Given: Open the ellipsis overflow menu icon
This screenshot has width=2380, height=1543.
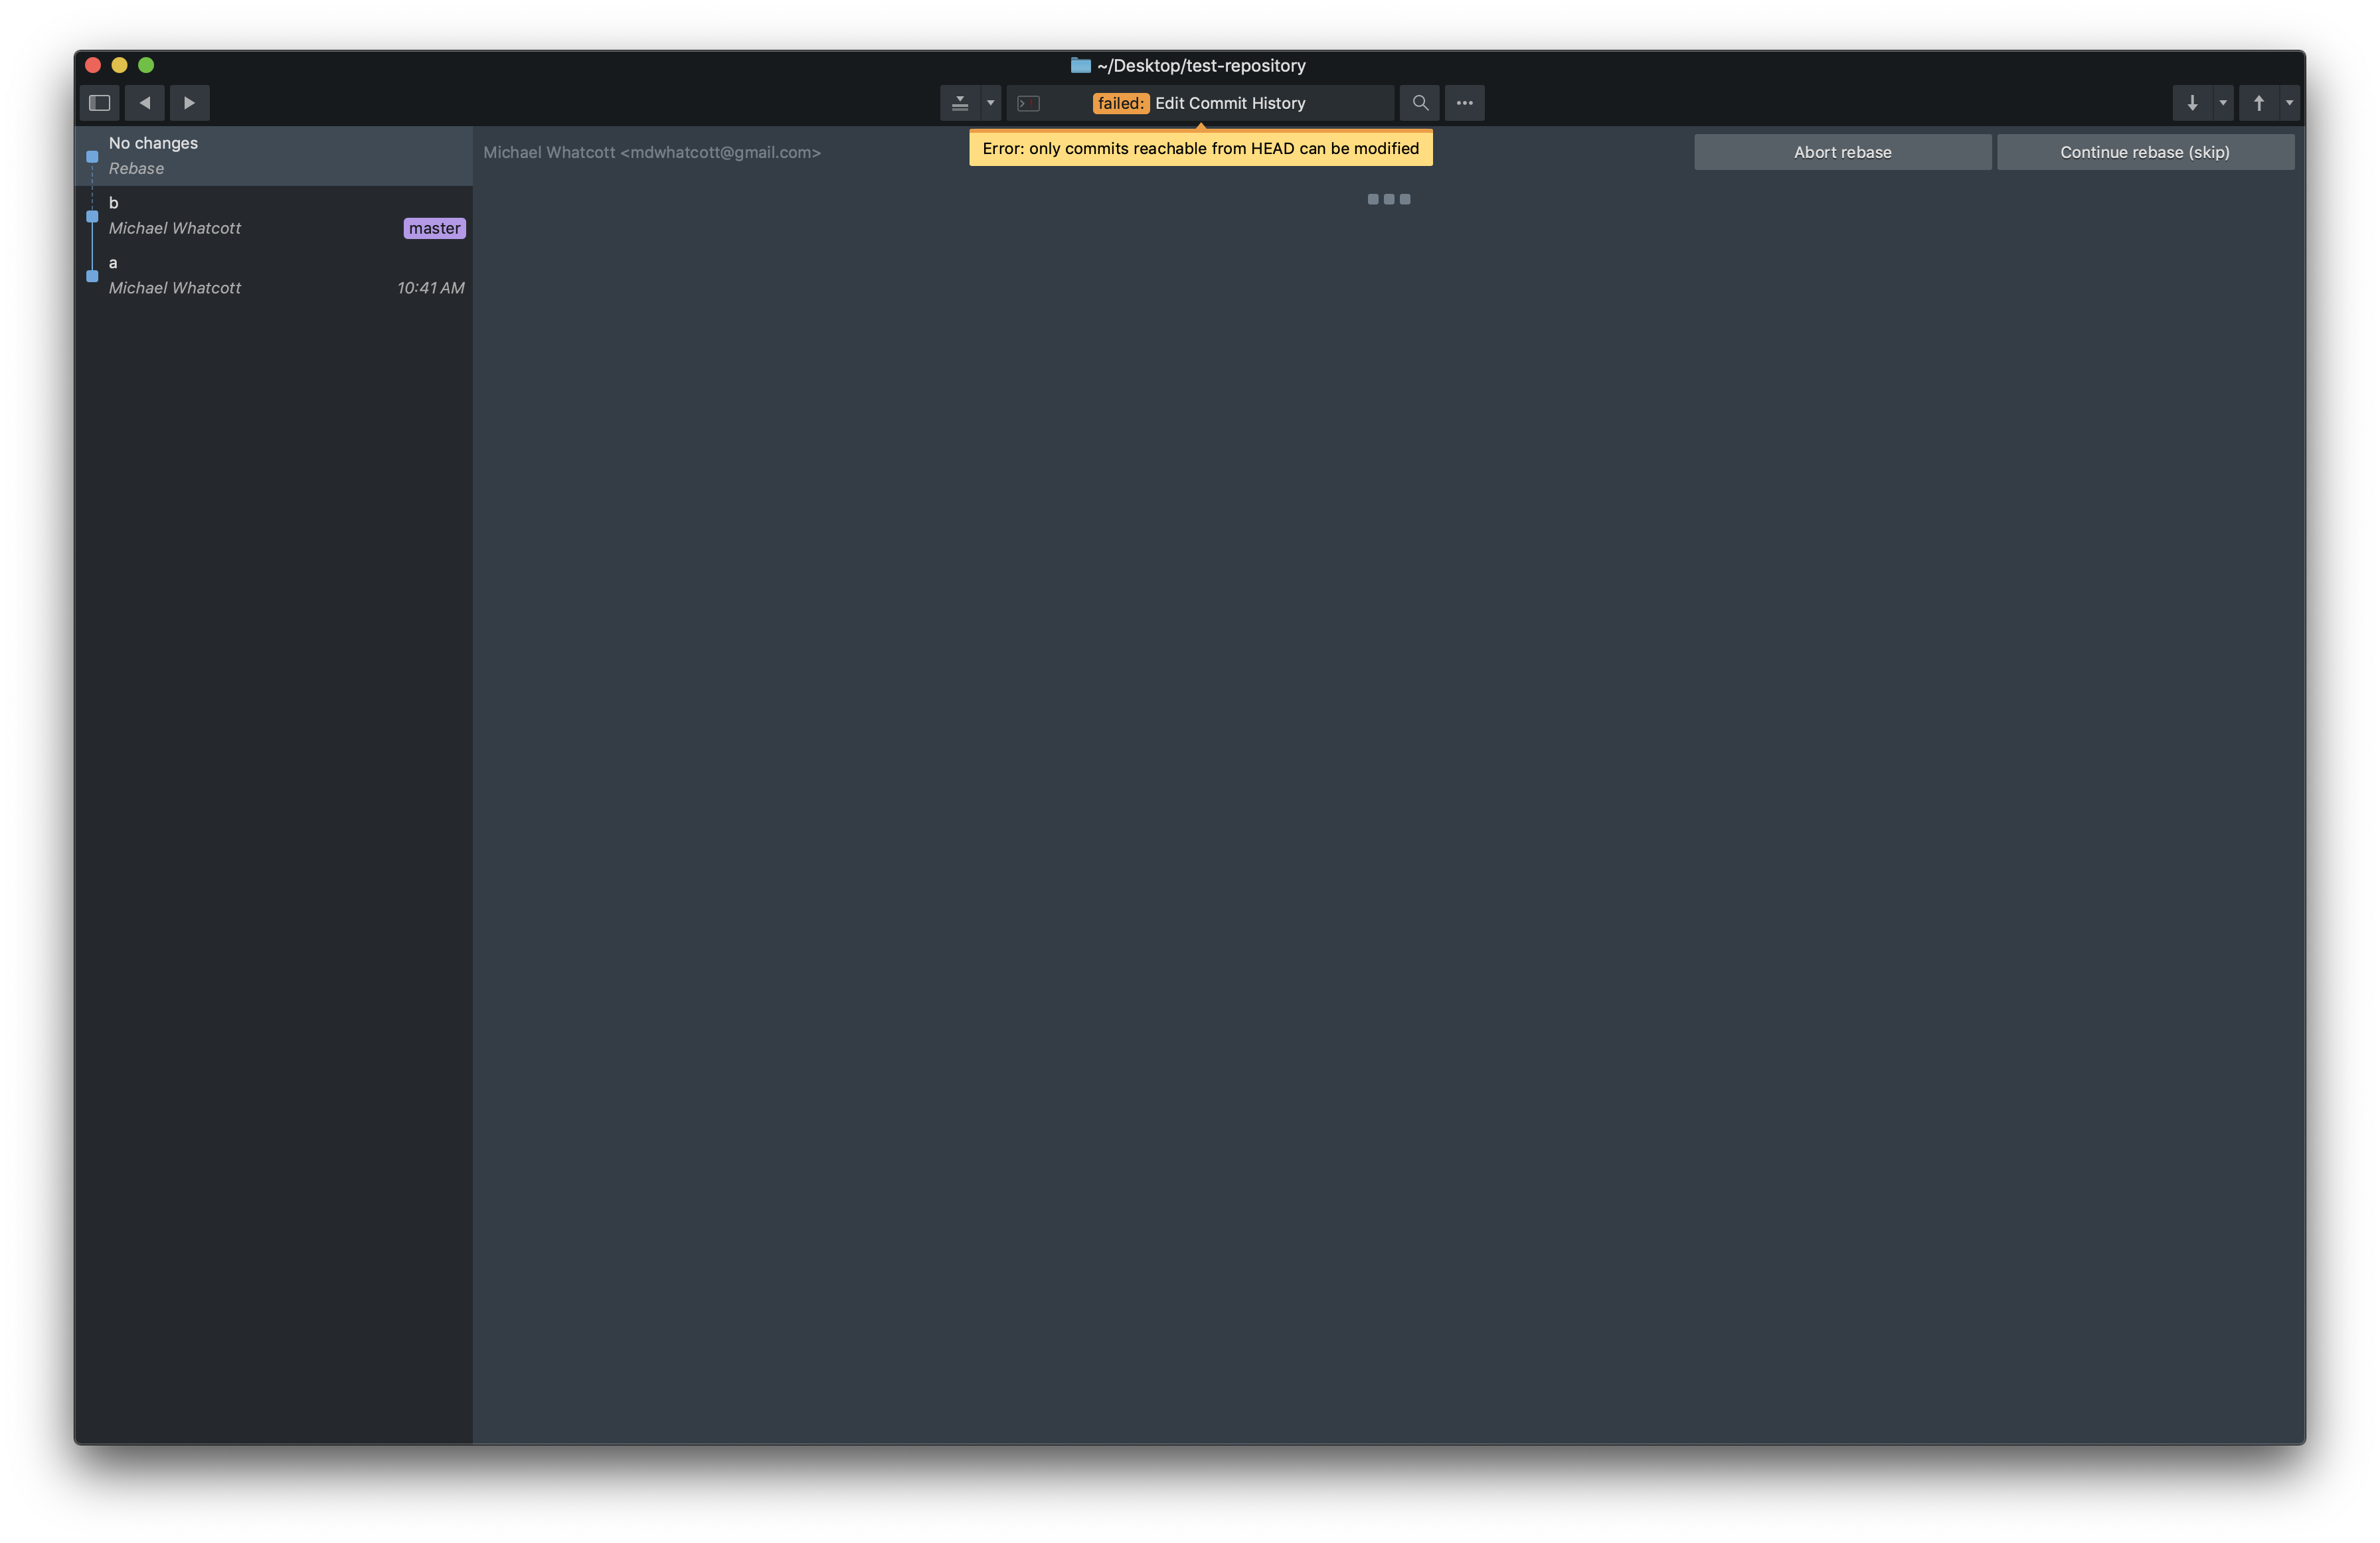Looking at the screenshot, I should click(1465, 102).
